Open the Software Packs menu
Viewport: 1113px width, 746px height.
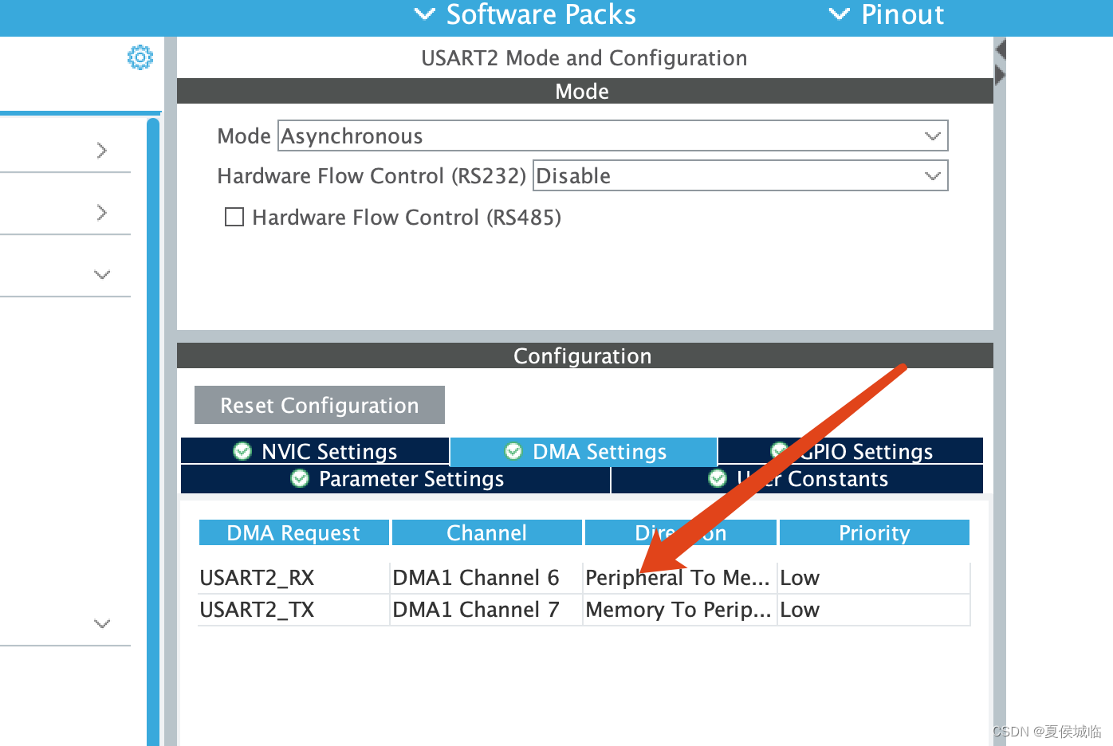pos(525,14)
